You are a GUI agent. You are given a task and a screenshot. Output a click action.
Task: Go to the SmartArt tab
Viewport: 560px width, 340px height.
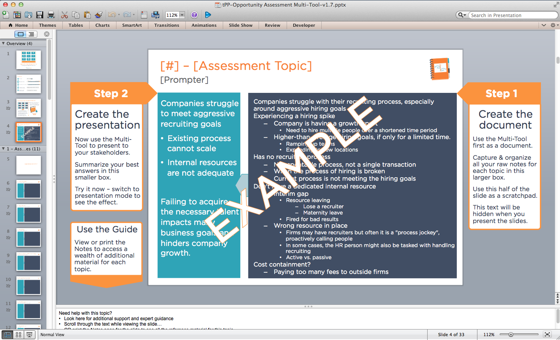132,25
